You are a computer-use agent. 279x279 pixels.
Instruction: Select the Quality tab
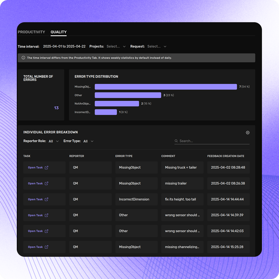coord(58,32)
